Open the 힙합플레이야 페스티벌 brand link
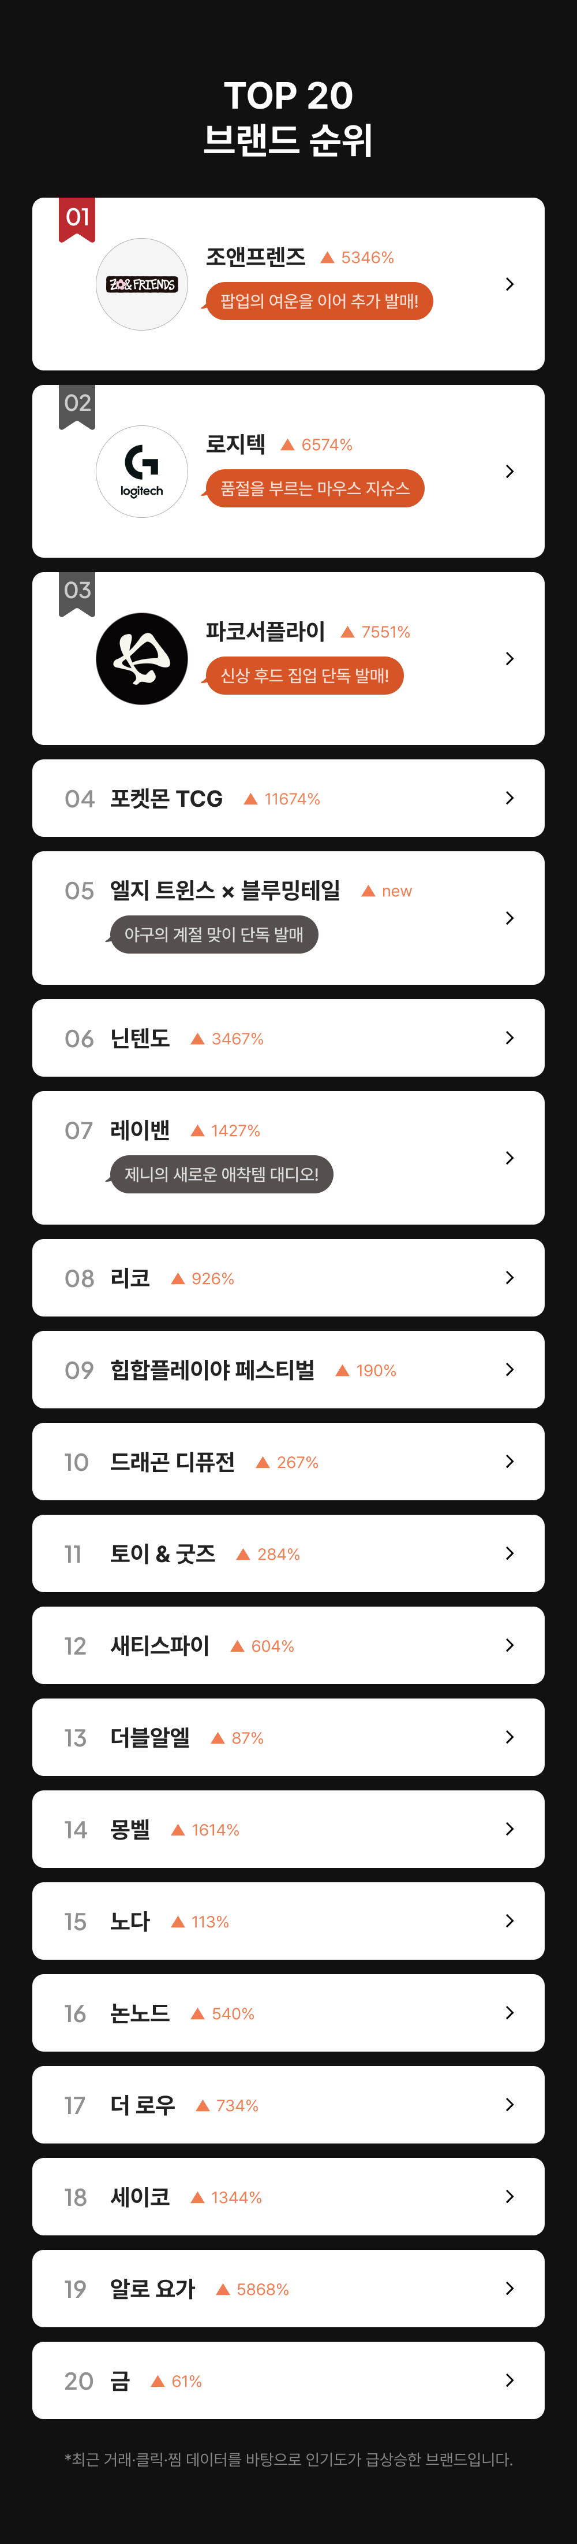 click(x=212, y=1370)
